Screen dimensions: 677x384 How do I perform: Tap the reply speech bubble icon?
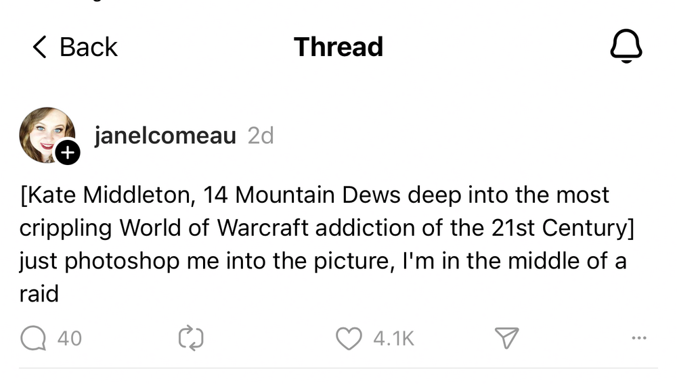tap(32, 337)
